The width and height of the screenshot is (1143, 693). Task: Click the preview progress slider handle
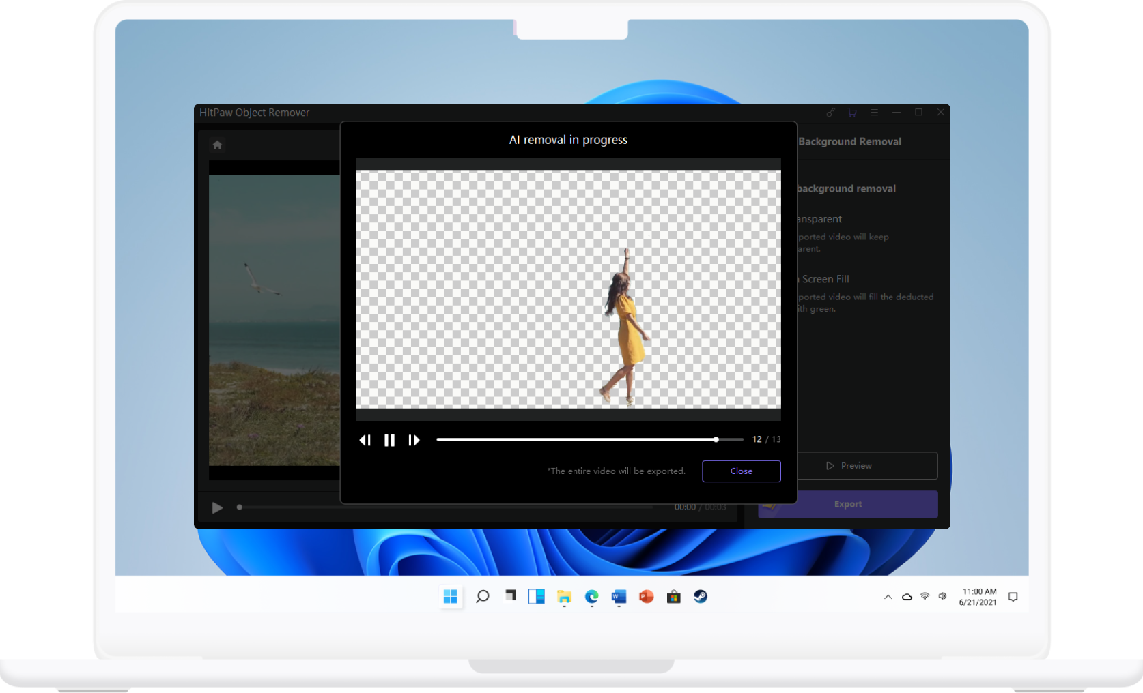(x=716, y=440)
